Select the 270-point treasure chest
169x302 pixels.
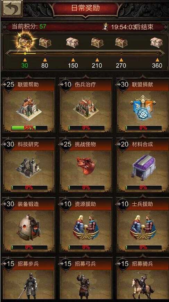tap(121, 42)
